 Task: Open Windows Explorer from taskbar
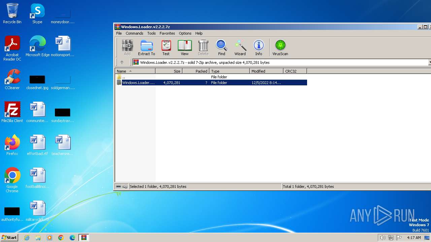pos(38,238)
